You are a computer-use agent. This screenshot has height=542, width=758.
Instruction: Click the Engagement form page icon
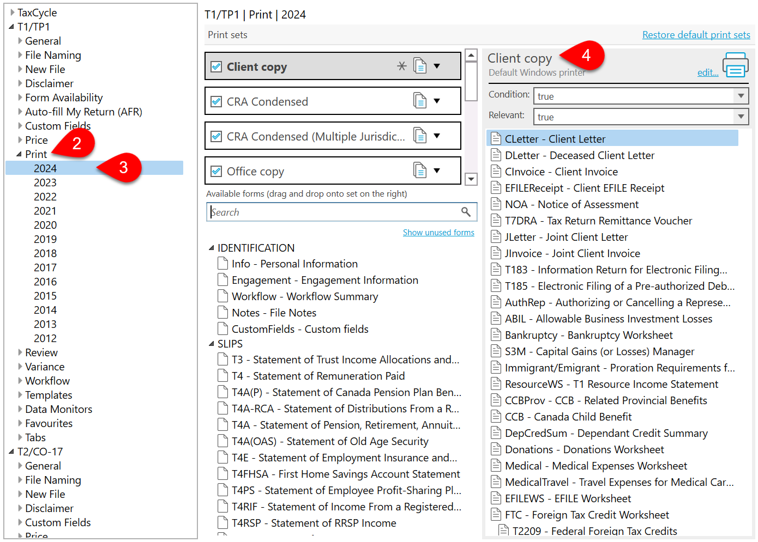222,280
